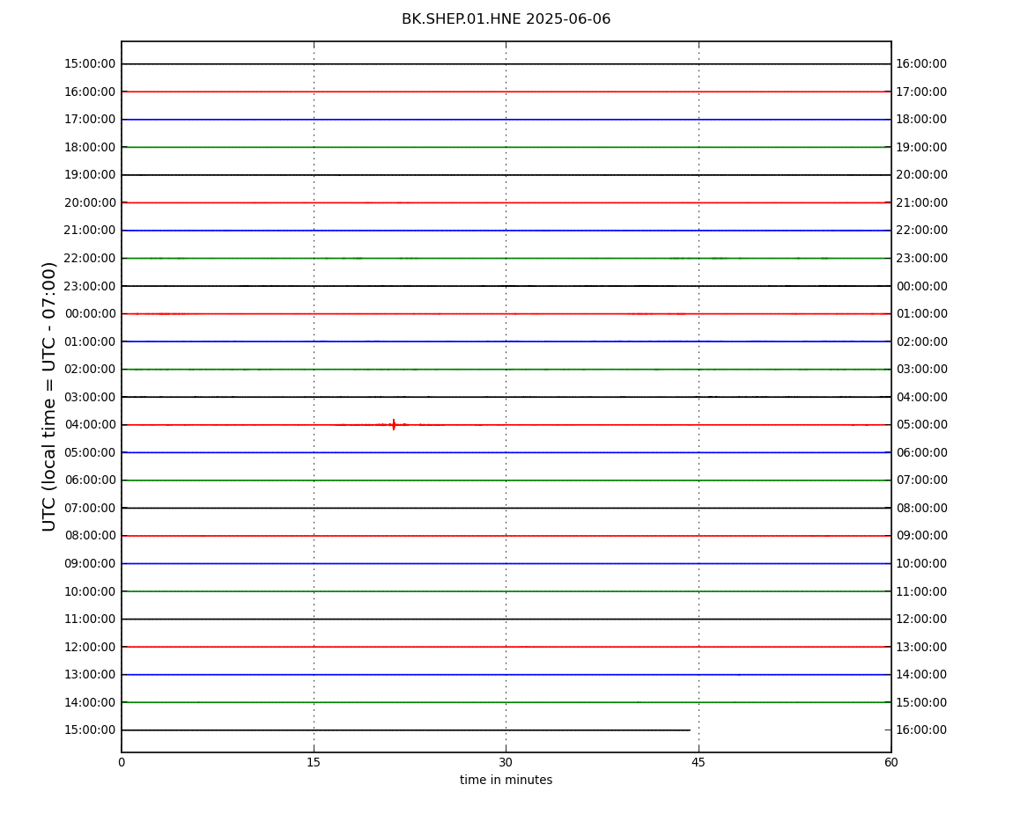The image size is (1013, 836).
Task: Click left-axis label 20:00:00
Action: click(x=90, y=202)
